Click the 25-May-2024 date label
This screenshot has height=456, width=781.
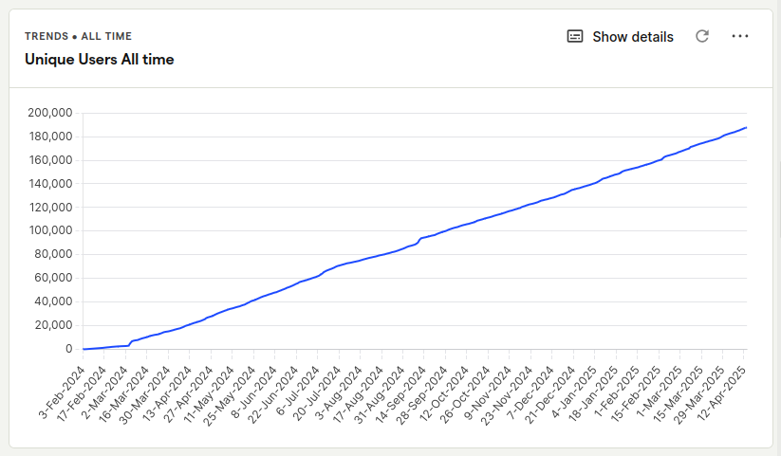[x=229, y=395]
